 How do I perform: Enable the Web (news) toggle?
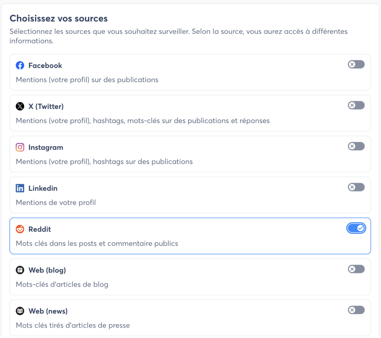pyautogui.click(x=356, y=310)
